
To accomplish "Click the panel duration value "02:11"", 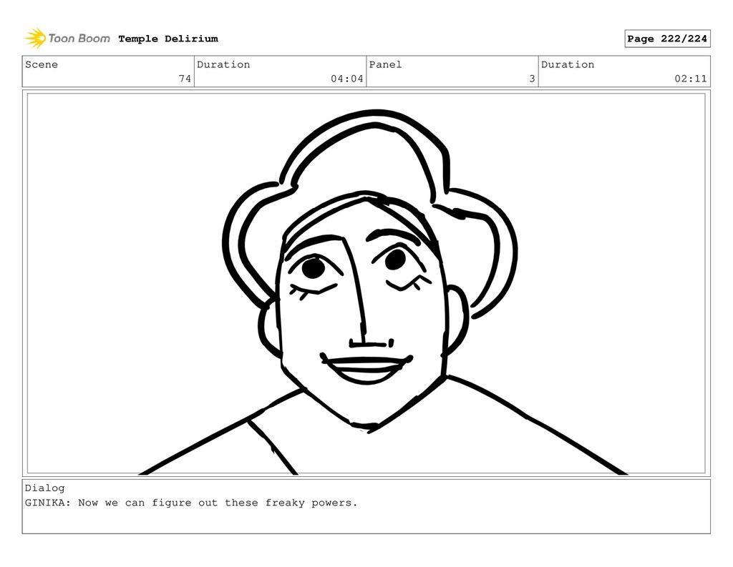I will pos(691,79).
